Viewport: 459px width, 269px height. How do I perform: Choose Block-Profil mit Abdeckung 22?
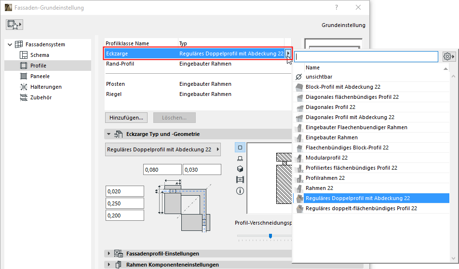[x=371, y=87]
